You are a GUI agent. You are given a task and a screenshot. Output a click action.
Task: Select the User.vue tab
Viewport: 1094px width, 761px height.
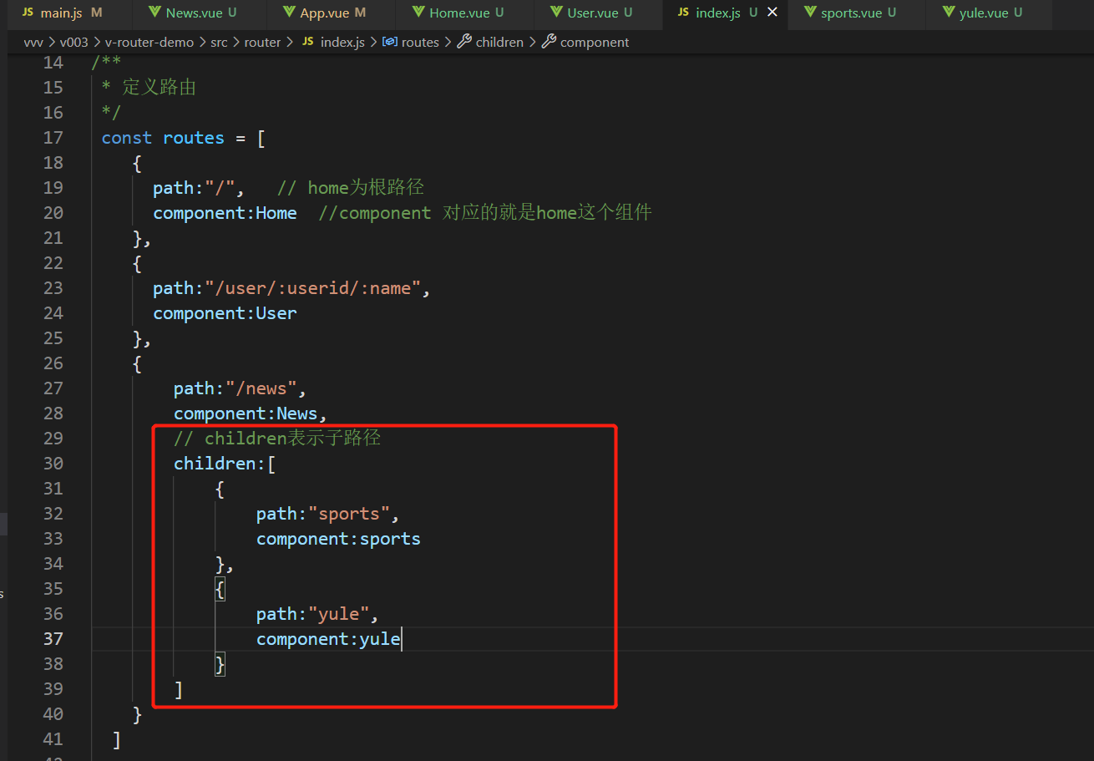598,13
